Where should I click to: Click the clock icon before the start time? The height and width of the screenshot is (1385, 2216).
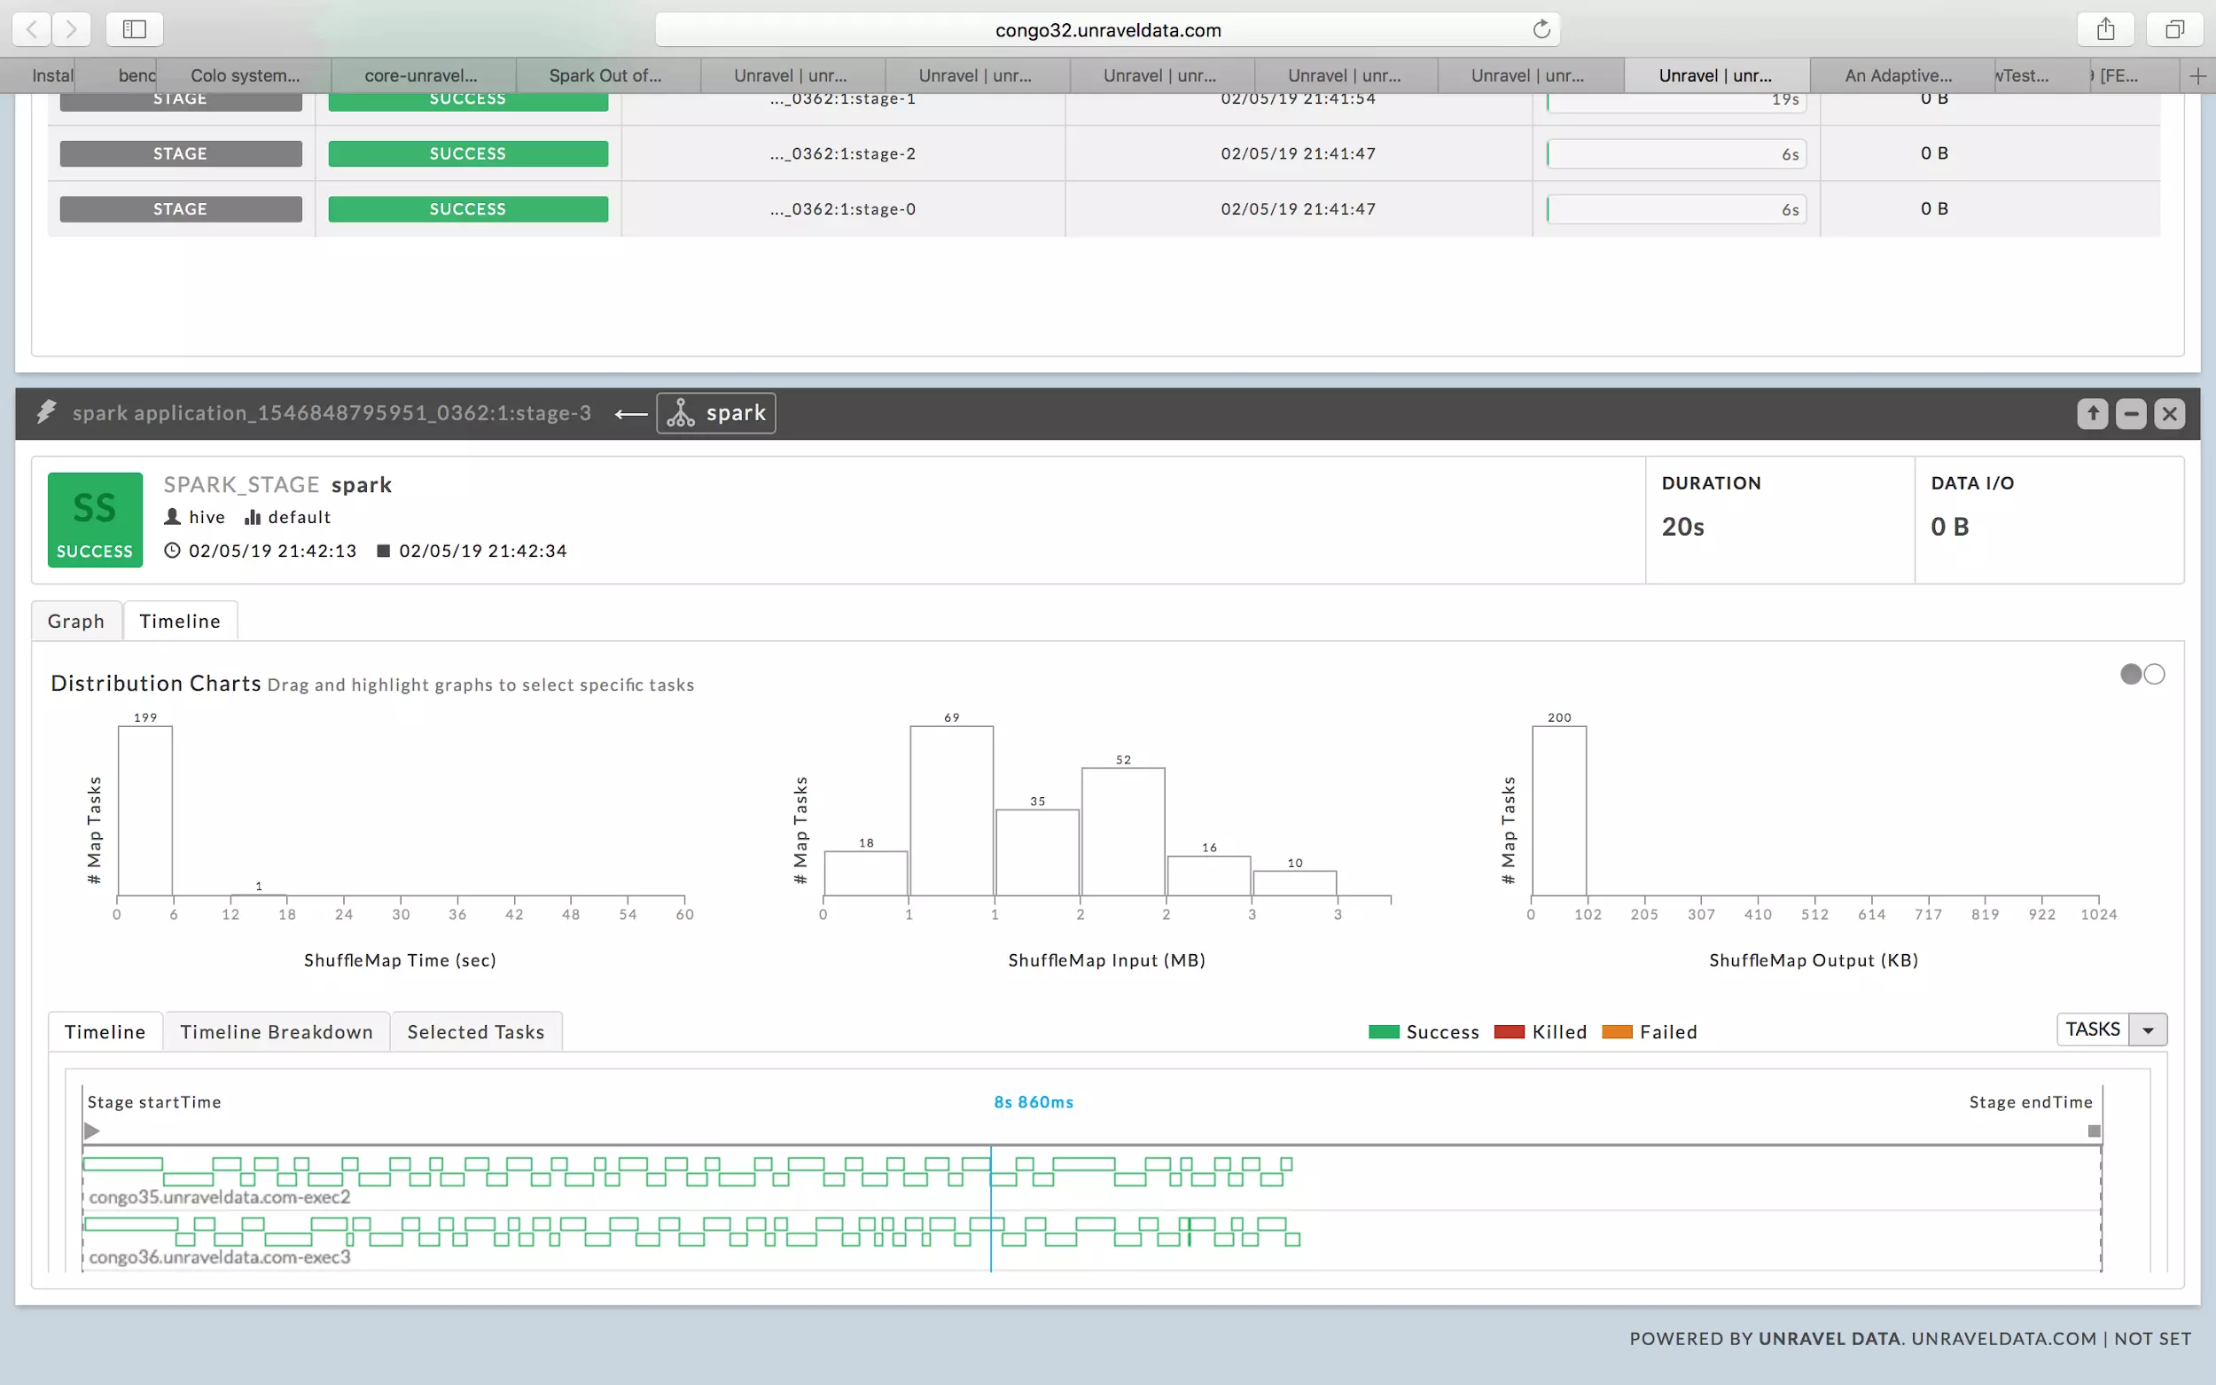coord(173,551)
